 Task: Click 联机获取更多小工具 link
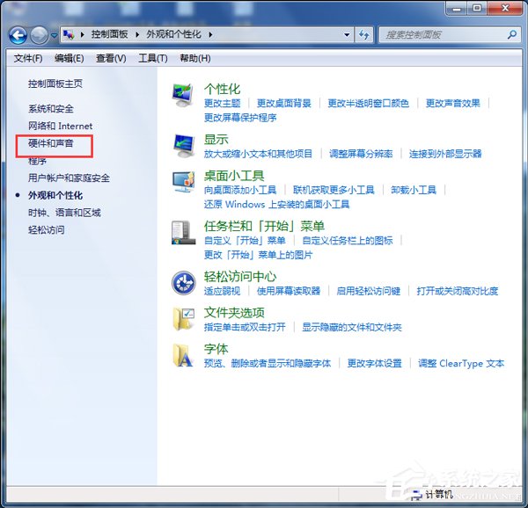point(334,191)
